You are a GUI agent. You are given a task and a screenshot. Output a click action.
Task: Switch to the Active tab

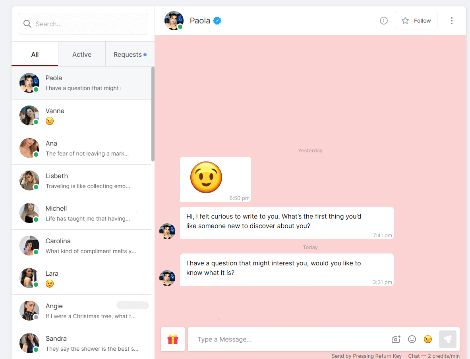[82, 54]
